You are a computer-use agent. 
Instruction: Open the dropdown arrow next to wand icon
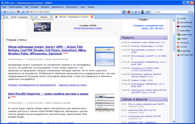tap(139, 12)
